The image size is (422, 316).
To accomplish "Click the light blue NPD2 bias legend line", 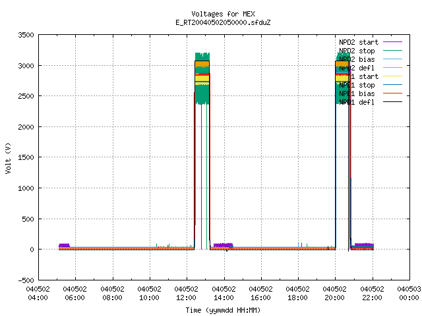I will pos(392,59).
